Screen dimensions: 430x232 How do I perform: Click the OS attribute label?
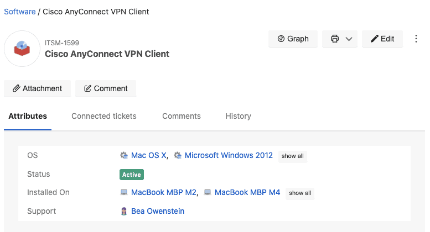(x=32, y=155)
